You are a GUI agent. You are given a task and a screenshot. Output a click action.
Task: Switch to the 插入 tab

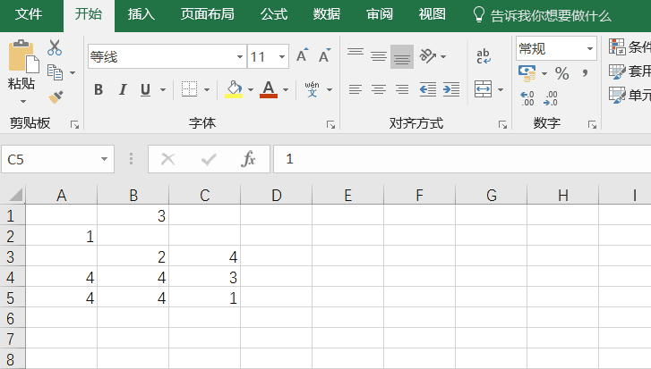coord(141,14)
